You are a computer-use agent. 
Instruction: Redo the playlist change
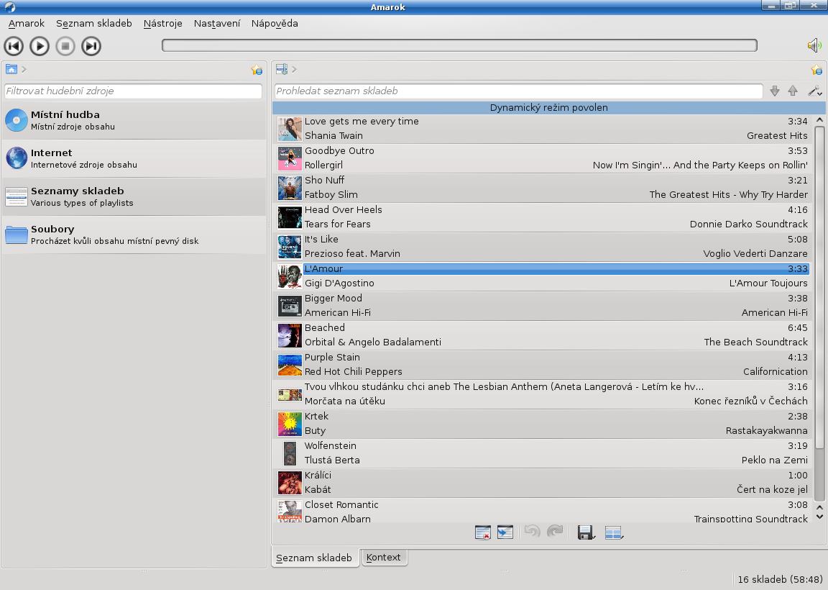(x=555, y=532)
